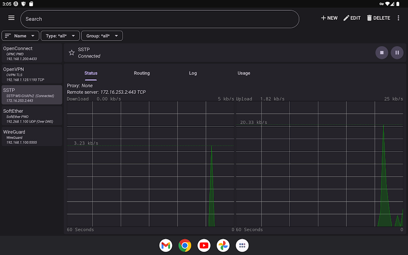Click the Download 0.00 kb/s rate label
Screen dimensions: 408x255
pos(94,99)
